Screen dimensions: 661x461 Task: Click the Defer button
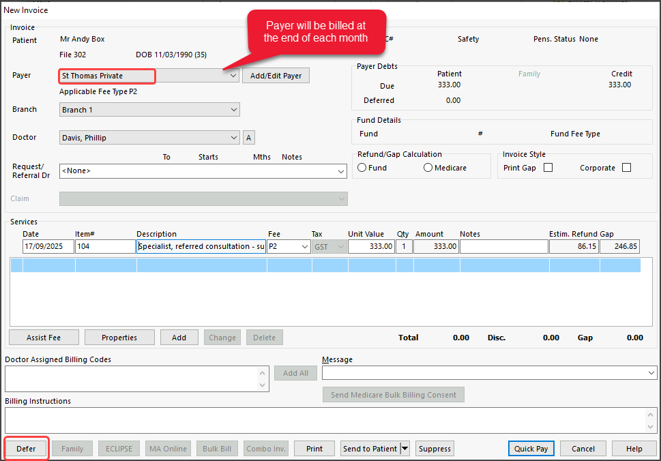27,449
